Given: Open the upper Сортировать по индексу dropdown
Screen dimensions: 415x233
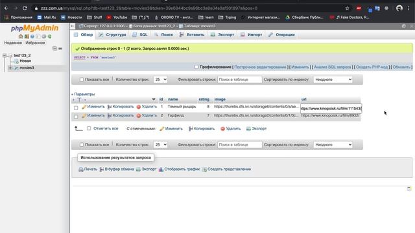Looking at the screenshot, I should [x=333, y=80].
